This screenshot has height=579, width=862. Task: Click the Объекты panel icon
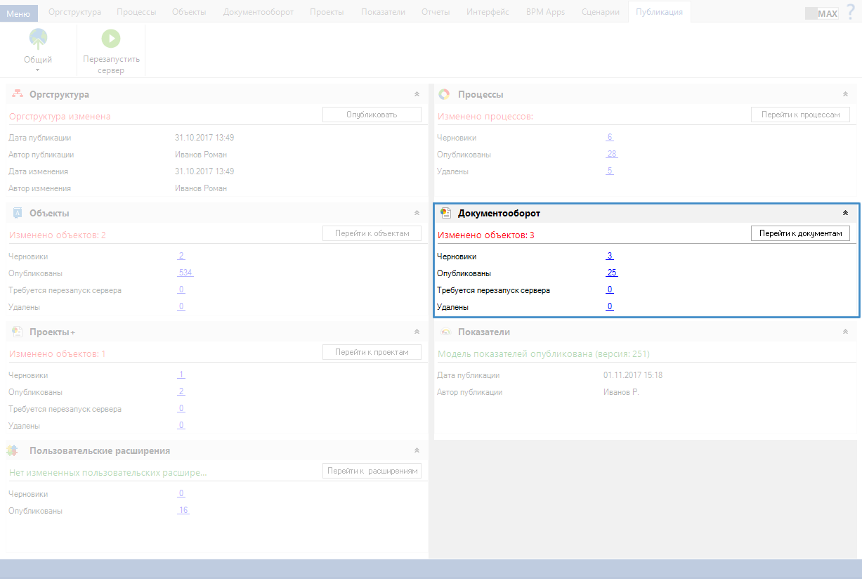pyautogui.click(x=18, y=213)
